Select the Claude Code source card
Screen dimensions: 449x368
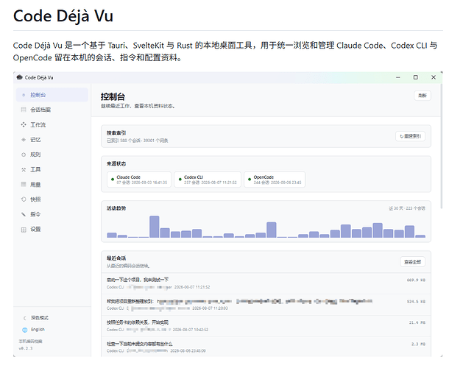[139, 180]
